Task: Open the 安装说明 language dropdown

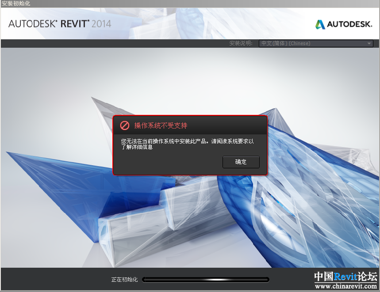Action: (316, 44)
